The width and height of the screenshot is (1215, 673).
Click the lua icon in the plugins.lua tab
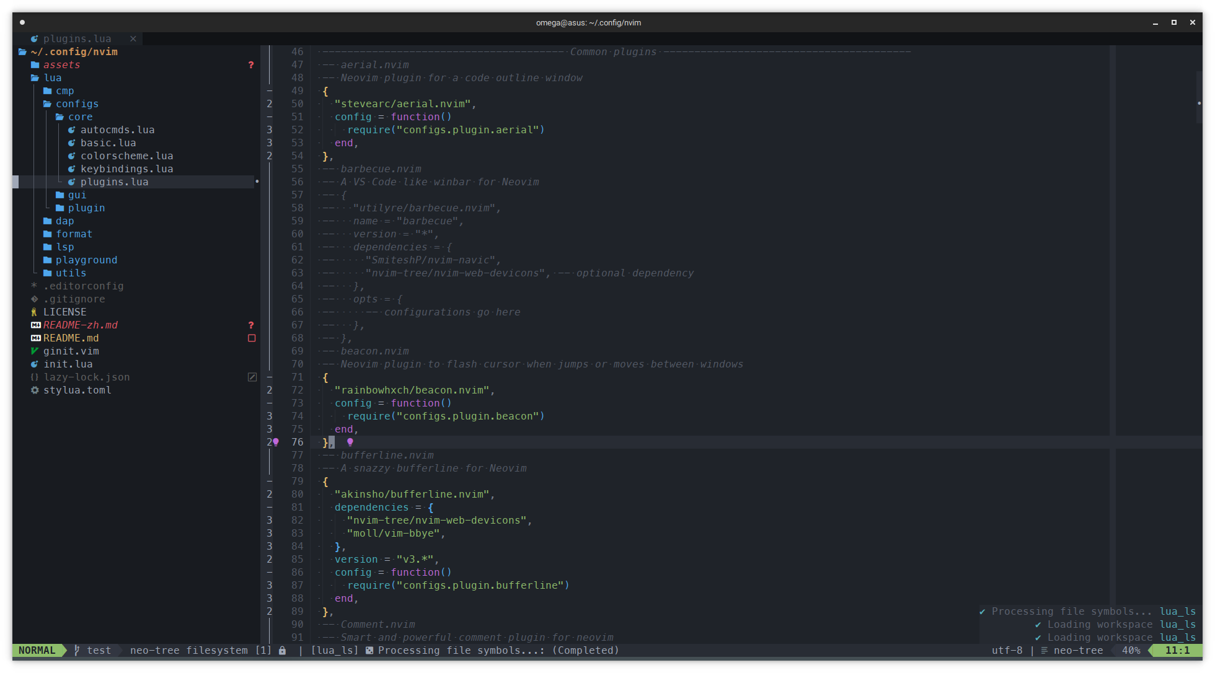pos(35,39)
